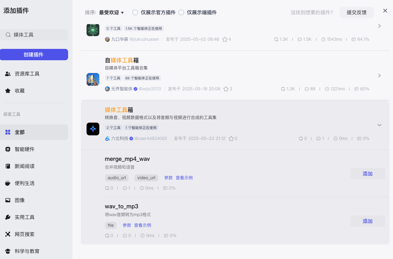This screenshot has width=393, height=259.
Task: Click inside the 媒体工具 search field
Action: [34, 35]
